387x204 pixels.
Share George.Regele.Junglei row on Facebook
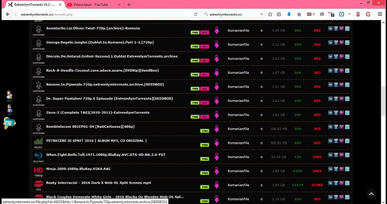coord(336,42)
